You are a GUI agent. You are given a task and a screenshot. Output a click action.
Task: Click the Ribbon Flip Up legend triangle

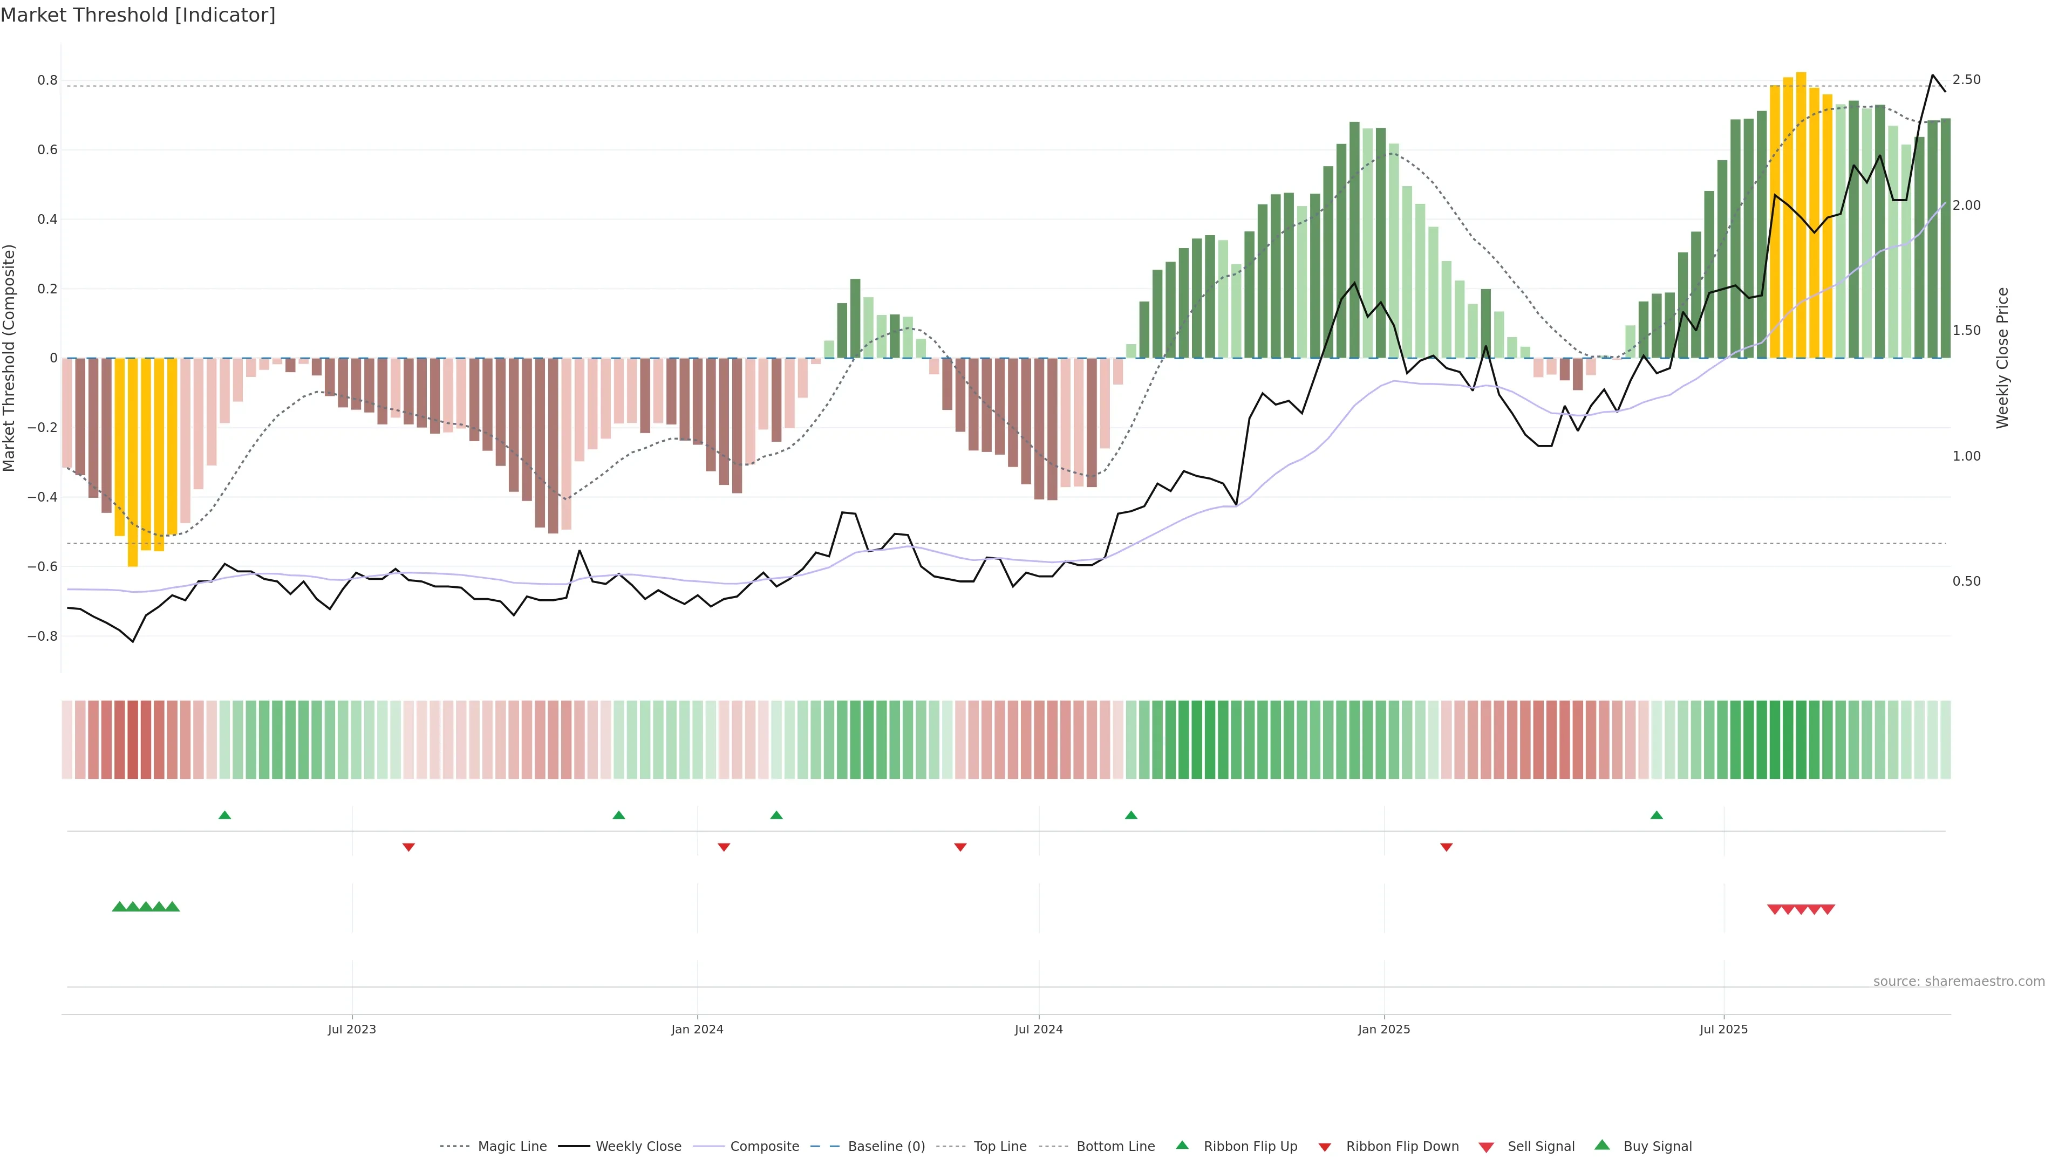[x=1182, y=1145]
